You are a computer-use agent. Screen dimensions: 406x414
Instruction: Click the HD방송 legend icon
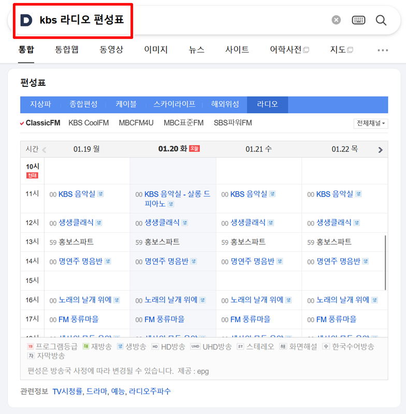(x=155, y=347)
